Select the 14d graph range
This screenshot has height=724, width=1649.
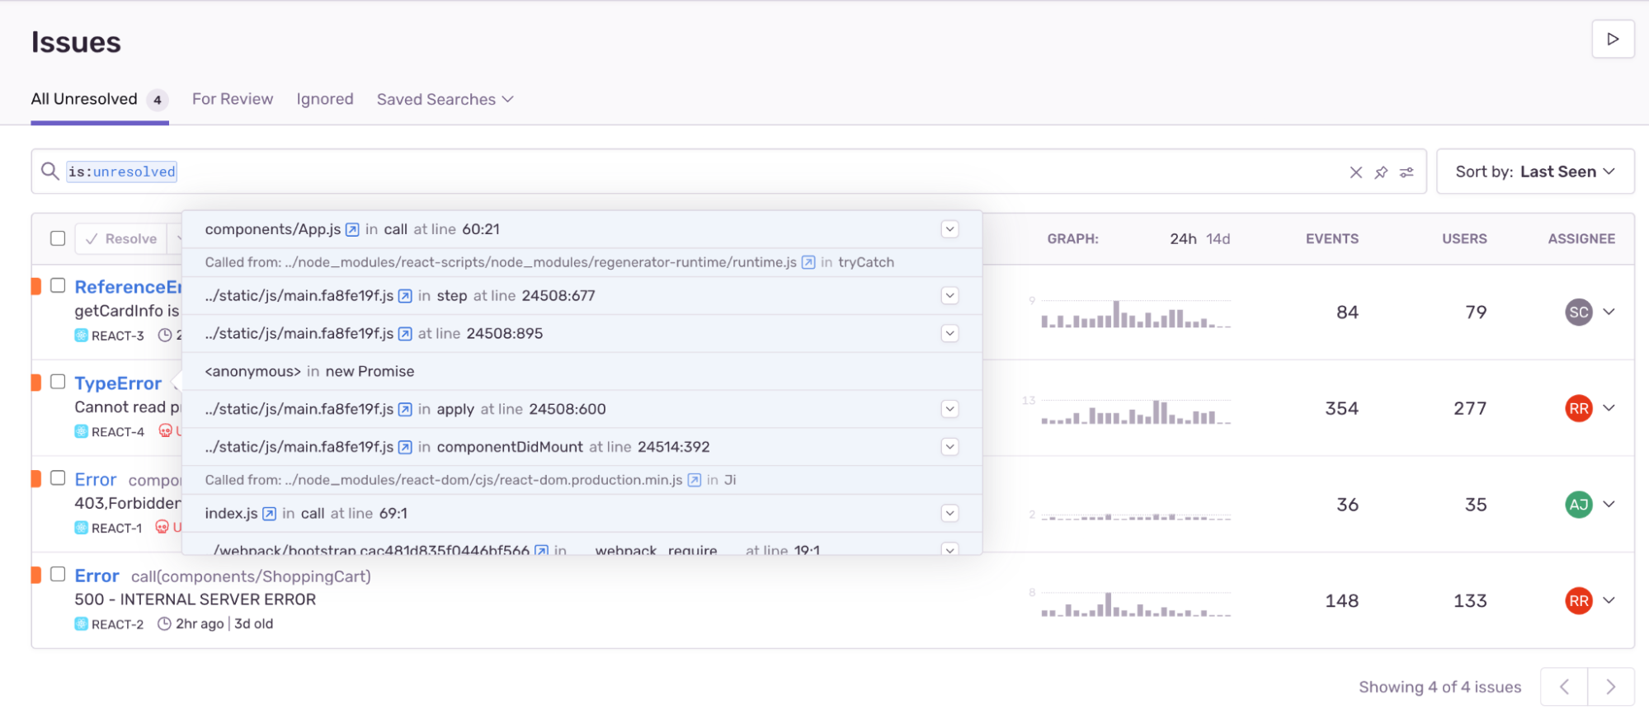tap(1218, 239)
